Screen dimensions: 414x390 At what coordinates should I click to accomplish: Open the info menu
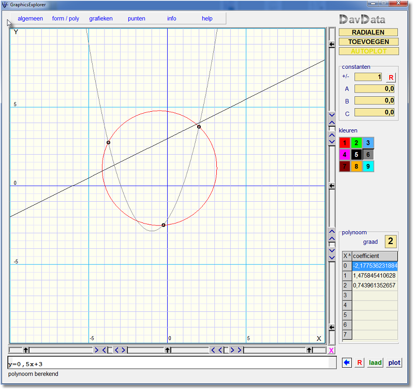pyautogui.click(x=172, y=19)
